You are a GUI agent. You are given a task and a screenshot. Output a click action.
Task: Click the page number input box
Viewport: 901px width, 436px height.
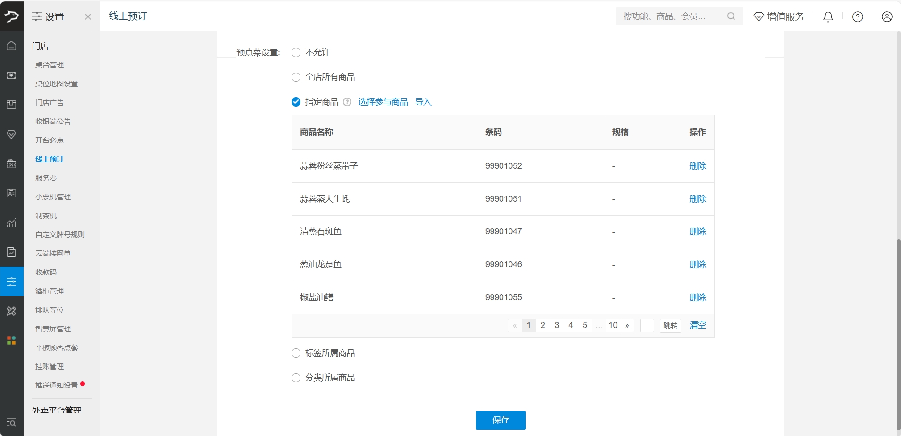[647, 325]
